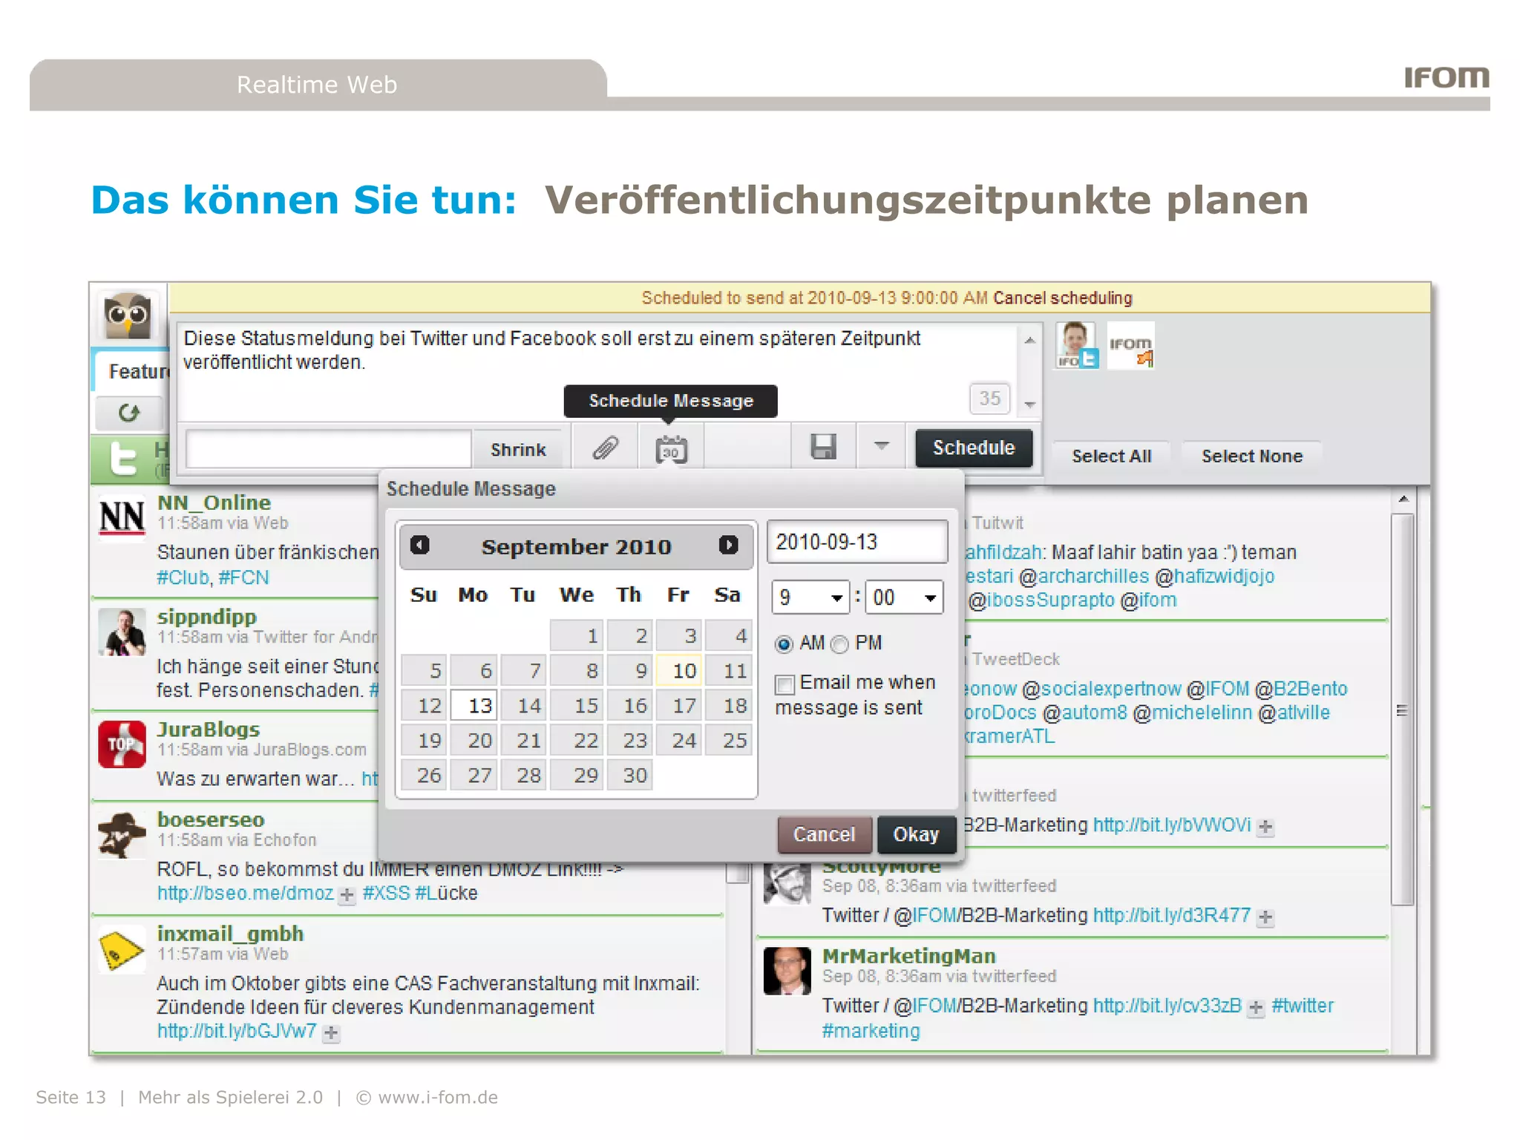Click the Cancel scheduling link
Image resolution: width=1520 pixels, height=1140 pixels.
1063,298
